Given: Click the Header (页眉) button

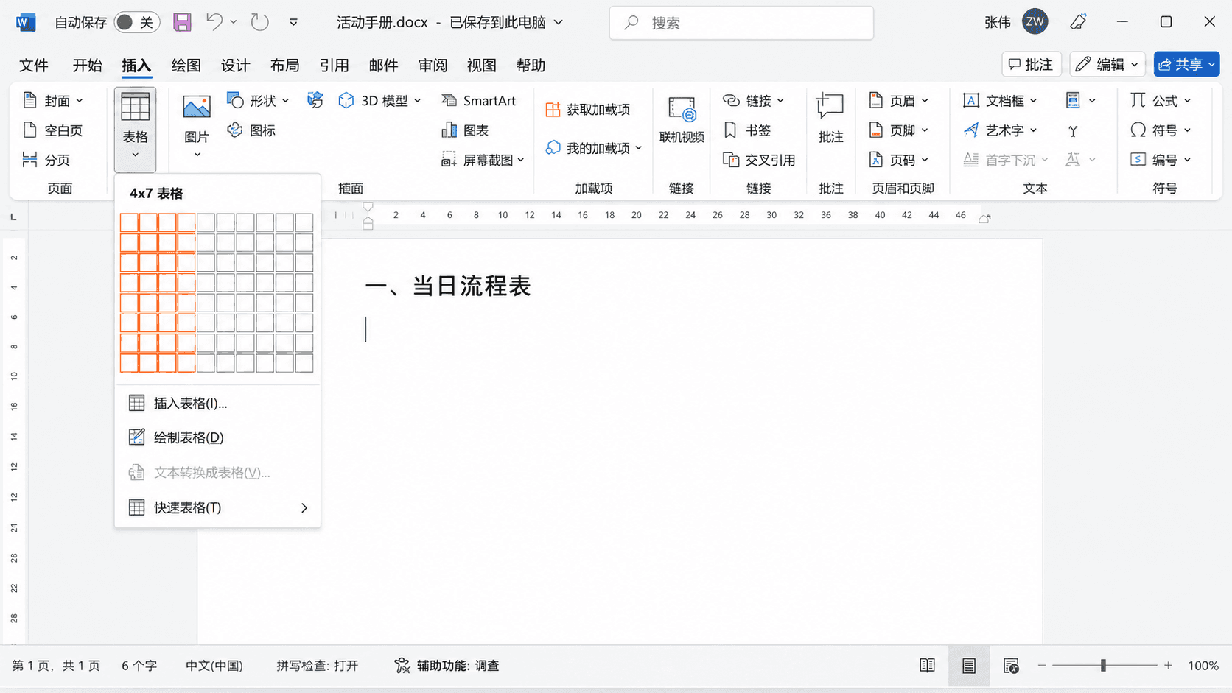Looking at the screenshot, I should 899,101.
